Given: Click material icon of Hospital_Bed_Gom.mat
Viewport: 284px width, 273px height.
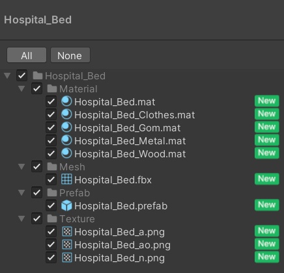Looking at the screenshot, I should click(x=66, y=127).
